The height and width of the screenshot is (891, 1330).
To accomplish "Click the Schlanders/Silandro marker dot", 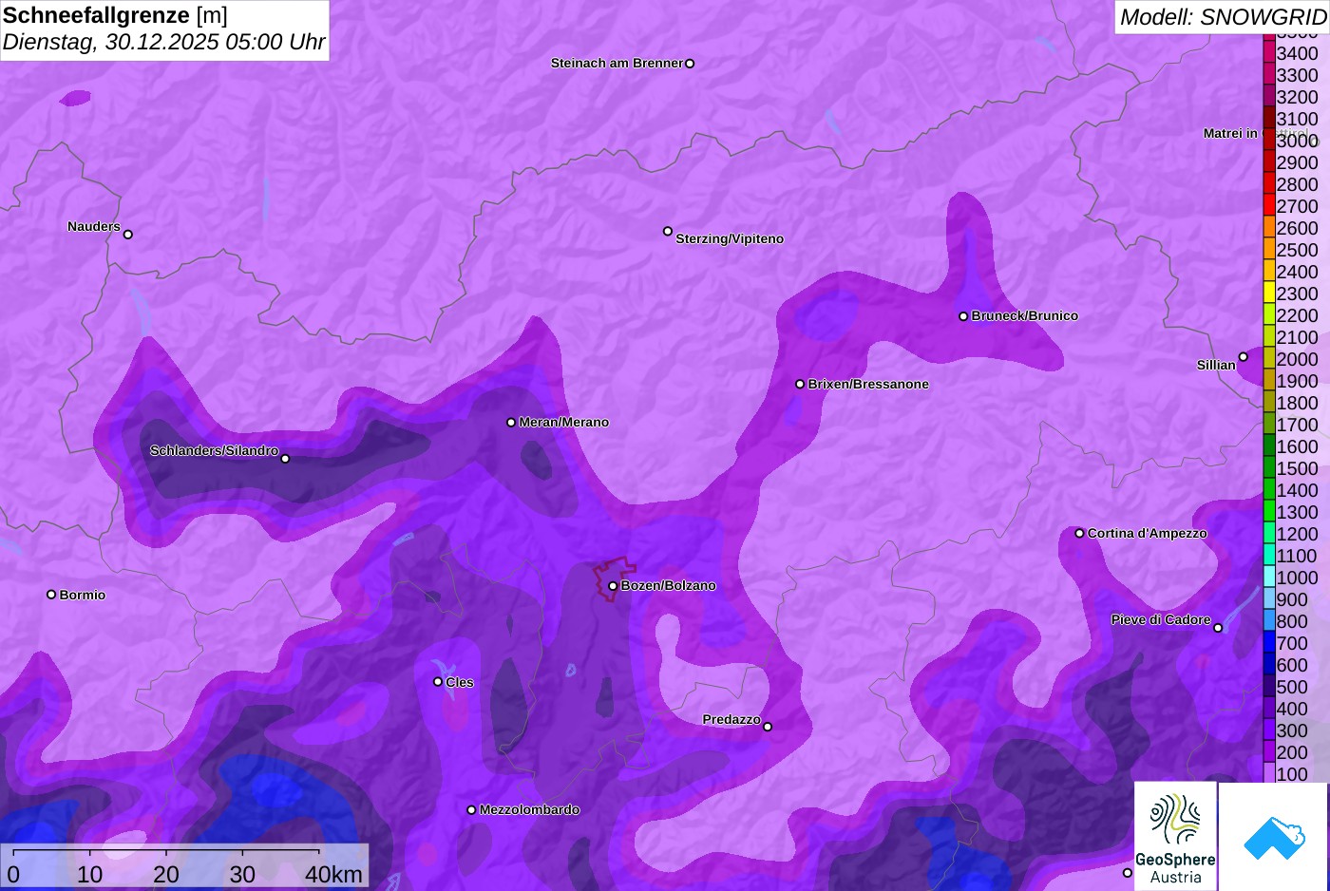I will coord(285,459).
